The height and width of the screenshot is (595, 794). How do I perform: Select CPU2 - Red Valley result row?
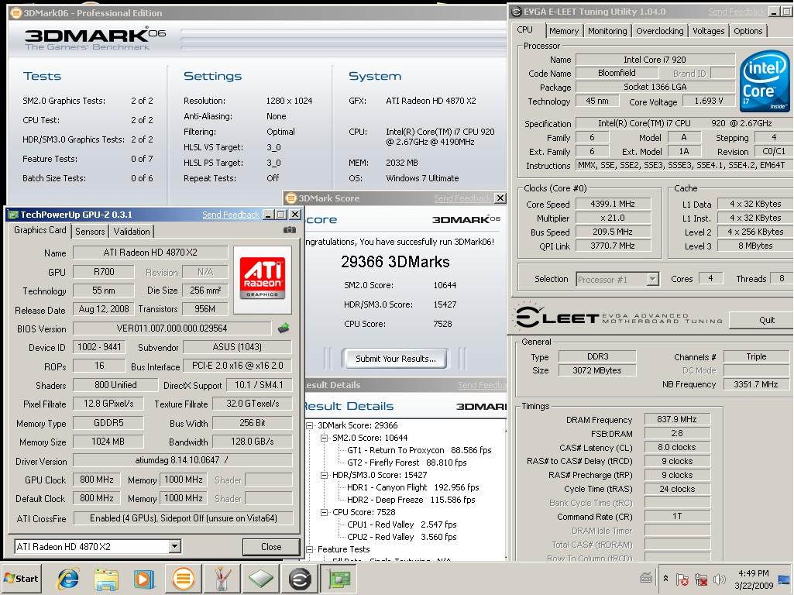[x=401, y=537]
